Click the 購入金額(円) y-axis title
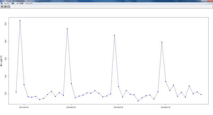The image size is (213, 115). [1, 61]
